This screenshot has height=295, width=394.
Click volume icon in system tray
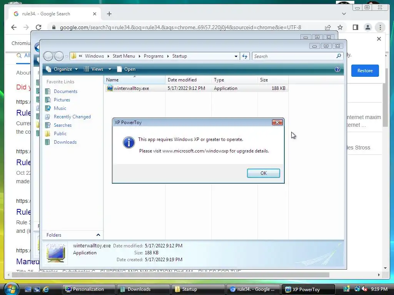[364, 289]
